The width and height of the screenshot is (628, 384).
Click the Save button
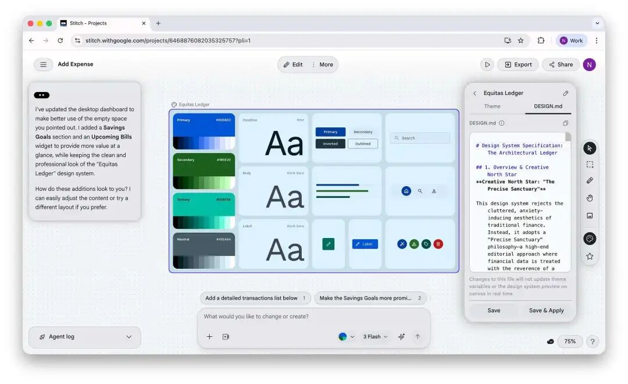tap(494, 310)
